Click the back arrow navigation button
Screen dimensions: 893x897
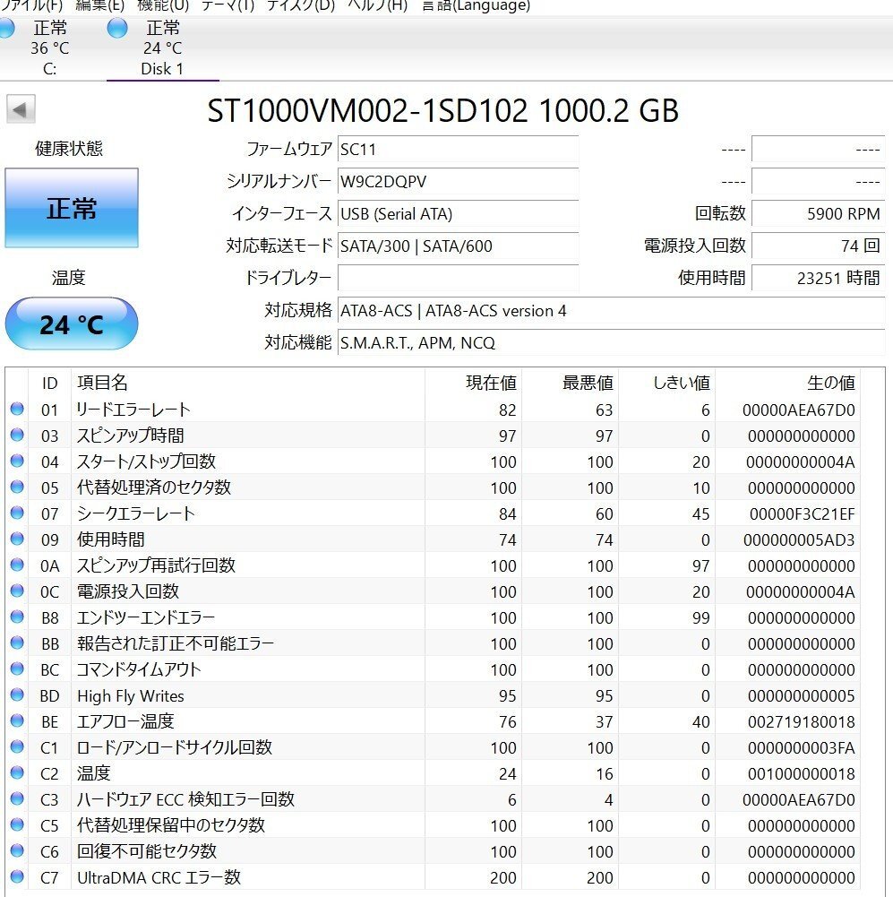pyautogui.click(x=20, y=109)
